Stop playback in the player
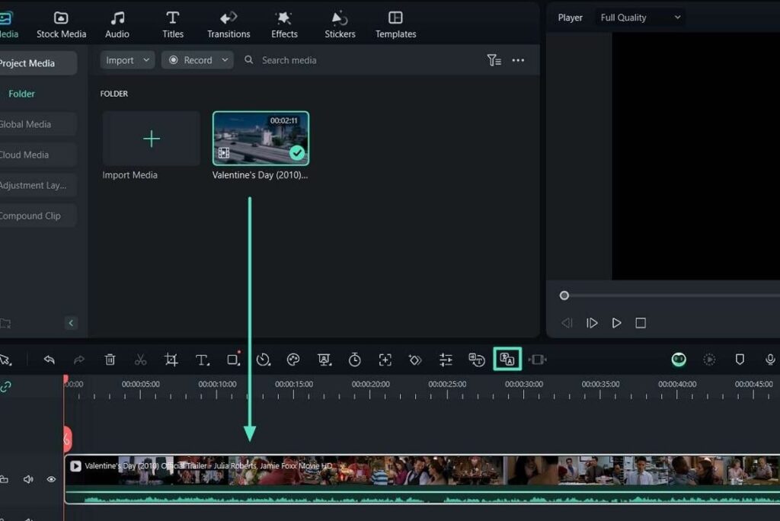 (641, 323)
